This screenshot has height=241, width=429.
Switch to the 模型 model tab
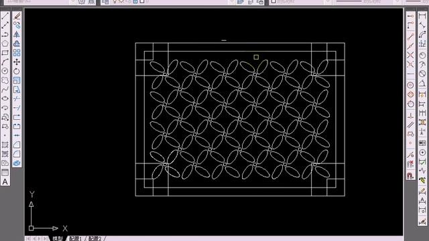click(58, 238)
